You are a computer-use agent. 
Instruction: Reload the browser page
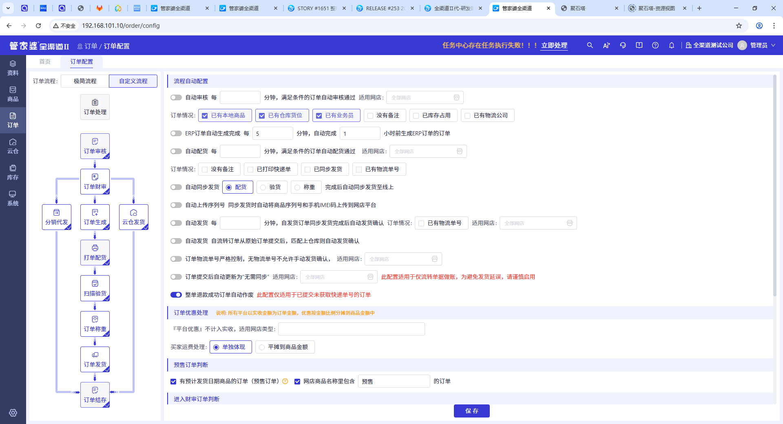(x=38, y=26)
